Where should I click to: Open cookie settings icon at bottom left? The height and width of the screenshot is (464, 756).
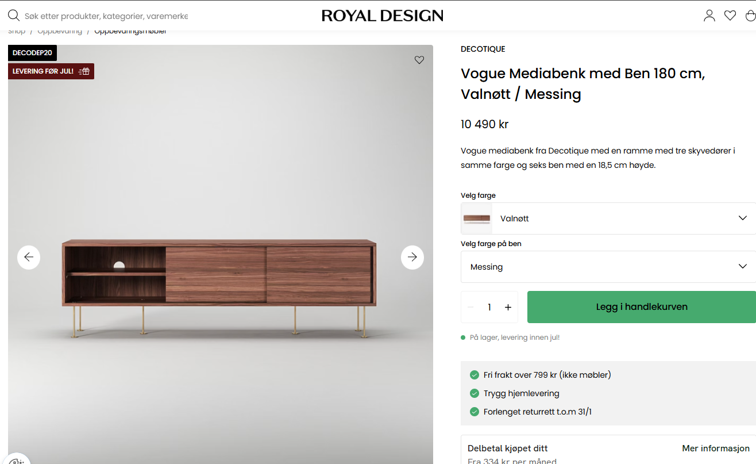[16, 461]
